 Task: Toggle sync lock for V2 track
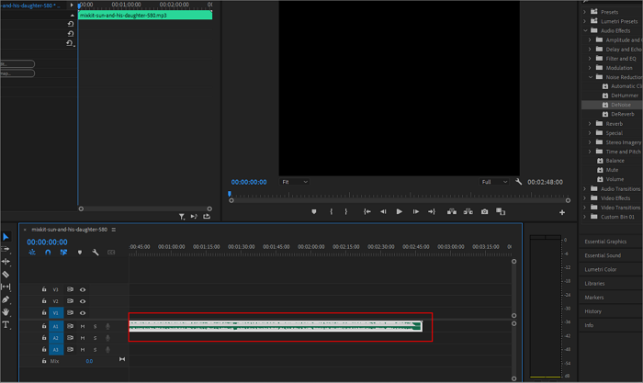tap(70, 301)
